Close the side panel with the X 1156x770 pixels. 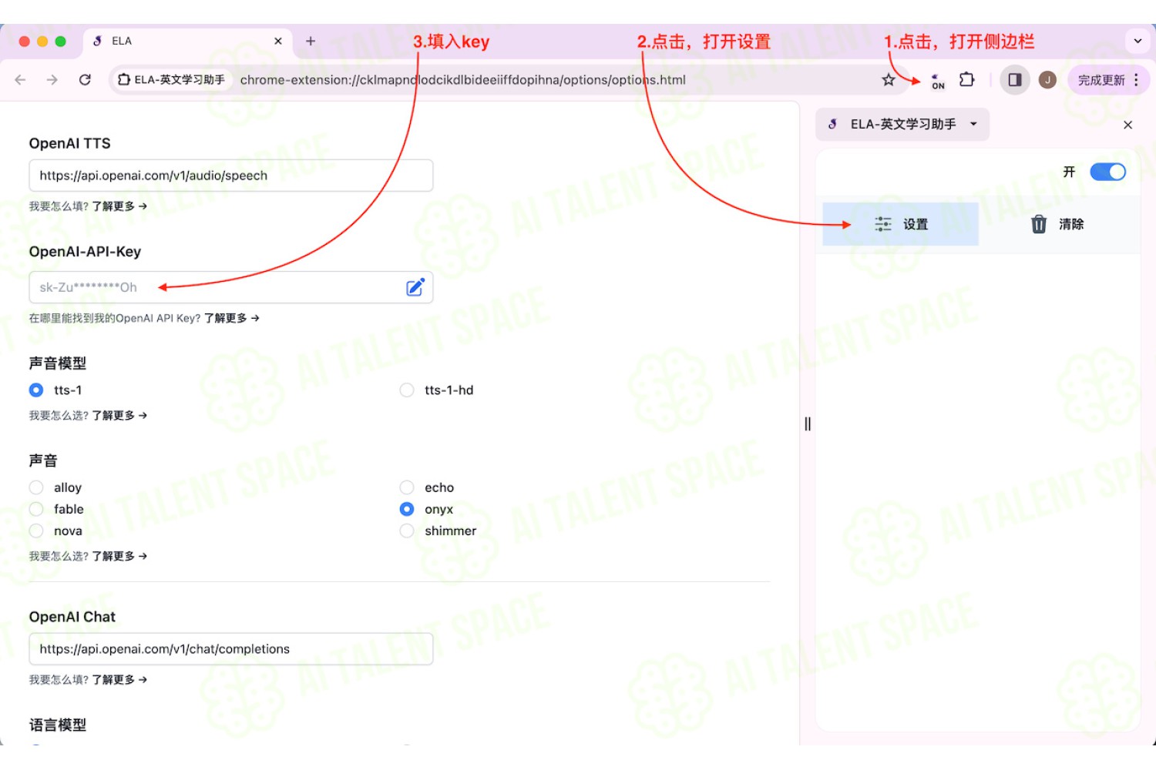coord(1127,125)
